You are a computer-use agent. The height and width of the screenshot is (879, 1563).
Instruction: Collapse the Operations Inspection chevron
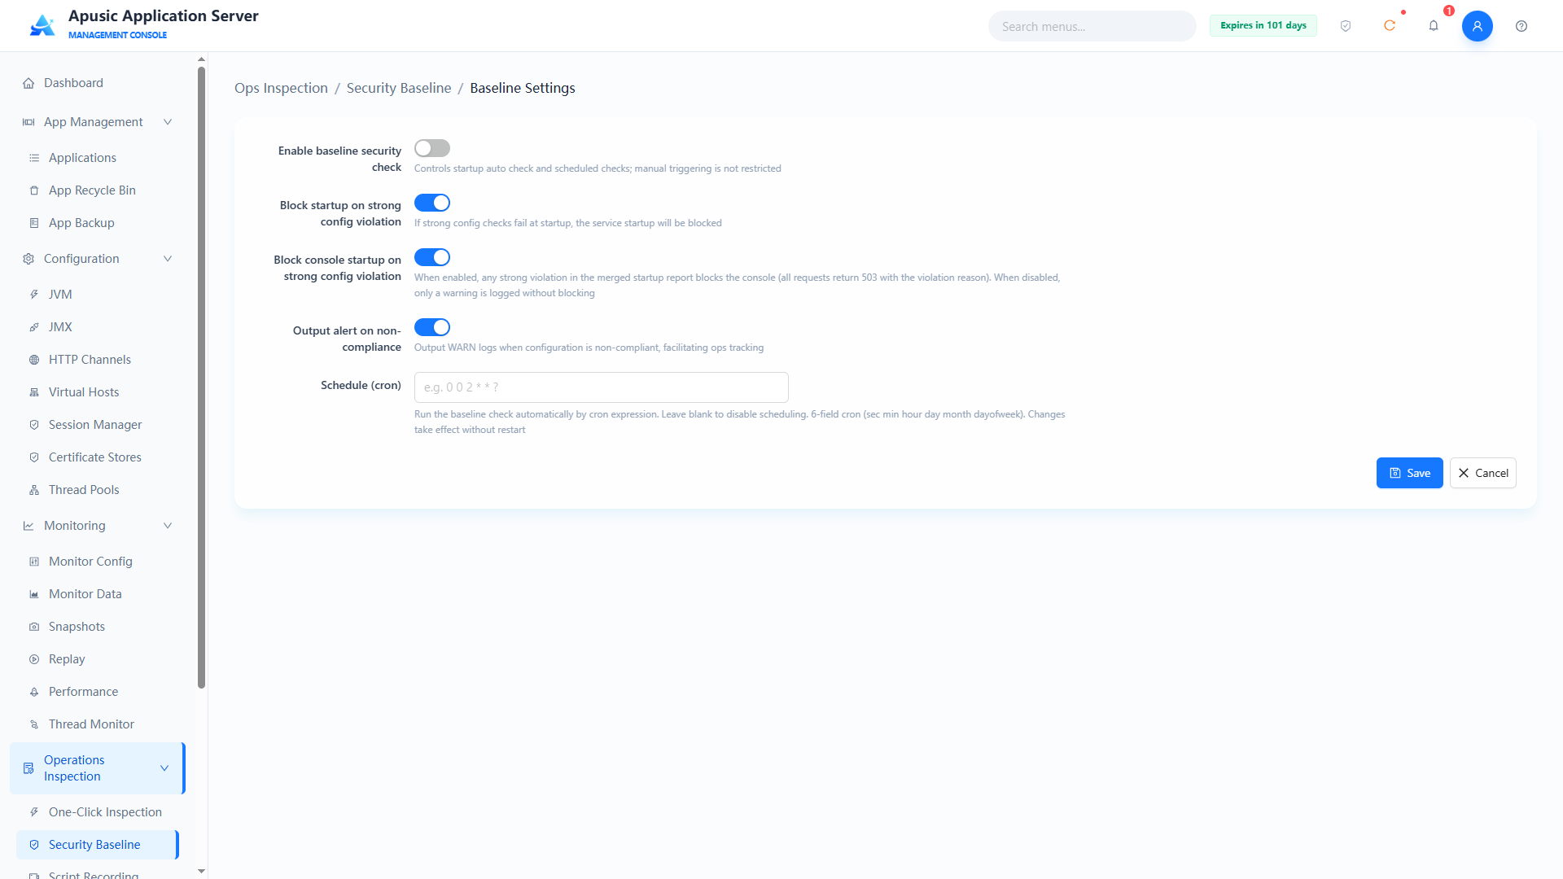coord(164,768)
